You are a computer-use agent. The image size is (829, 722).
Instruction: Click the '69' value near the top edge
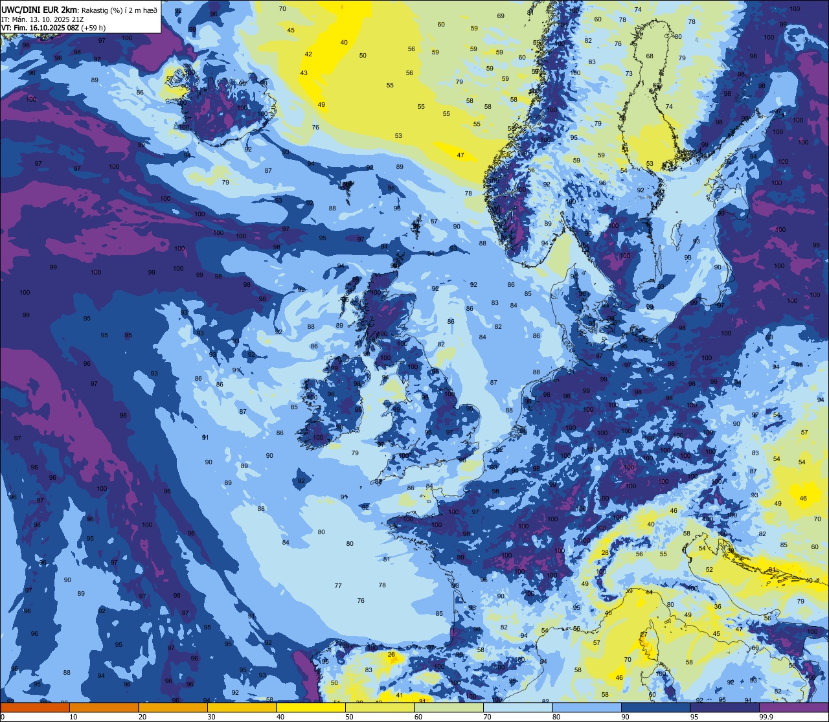click(x=501, y=16)
